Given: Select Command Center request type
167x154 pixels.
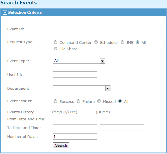Looking at the screenshot, I should point(55,42).
